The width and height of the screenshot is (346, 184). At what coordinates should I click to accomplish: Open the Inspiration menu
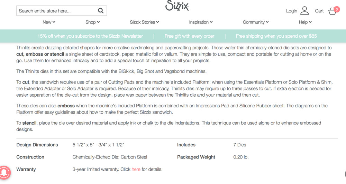[x=201, y=22]
